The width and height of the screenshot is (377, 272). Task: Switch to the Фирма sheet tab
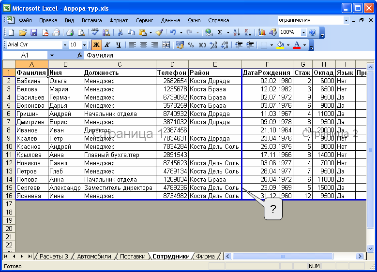[205, 257]
